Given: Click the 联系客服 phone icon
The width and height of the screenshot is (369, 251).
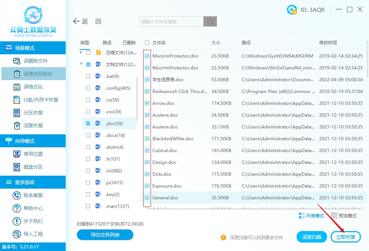Looking at the screenshot, I should [x=17, y=195].
